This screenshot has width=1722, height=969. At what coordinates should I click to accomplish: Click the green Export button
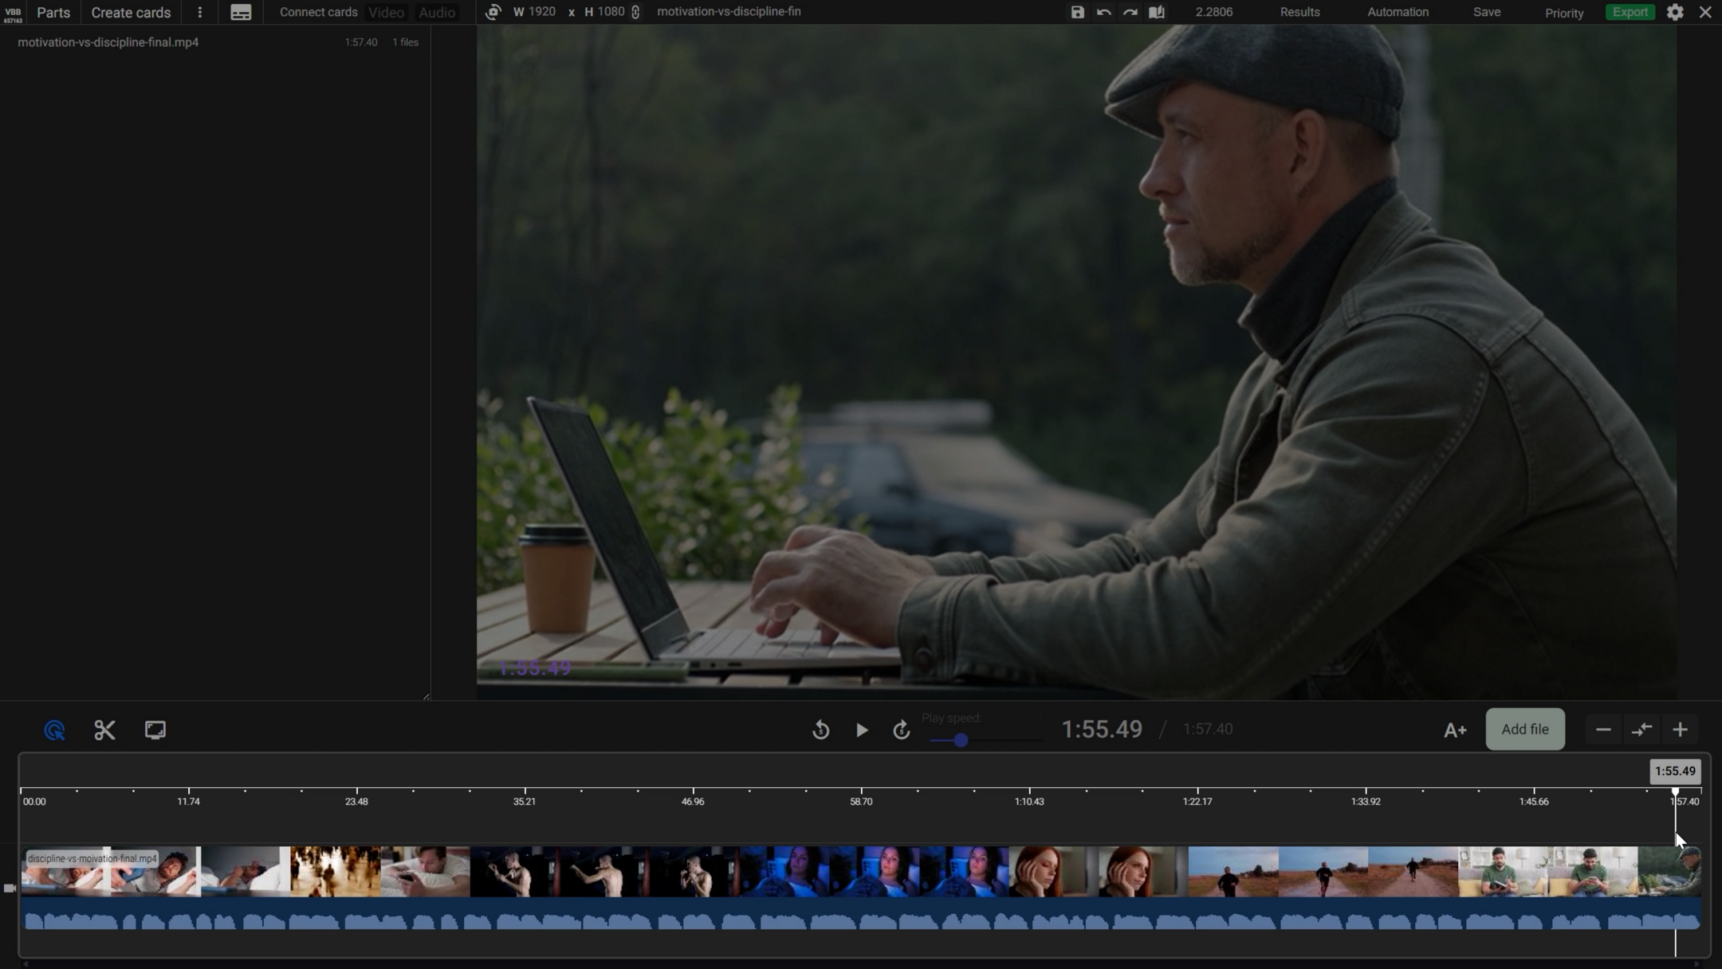coord(1630,12)
